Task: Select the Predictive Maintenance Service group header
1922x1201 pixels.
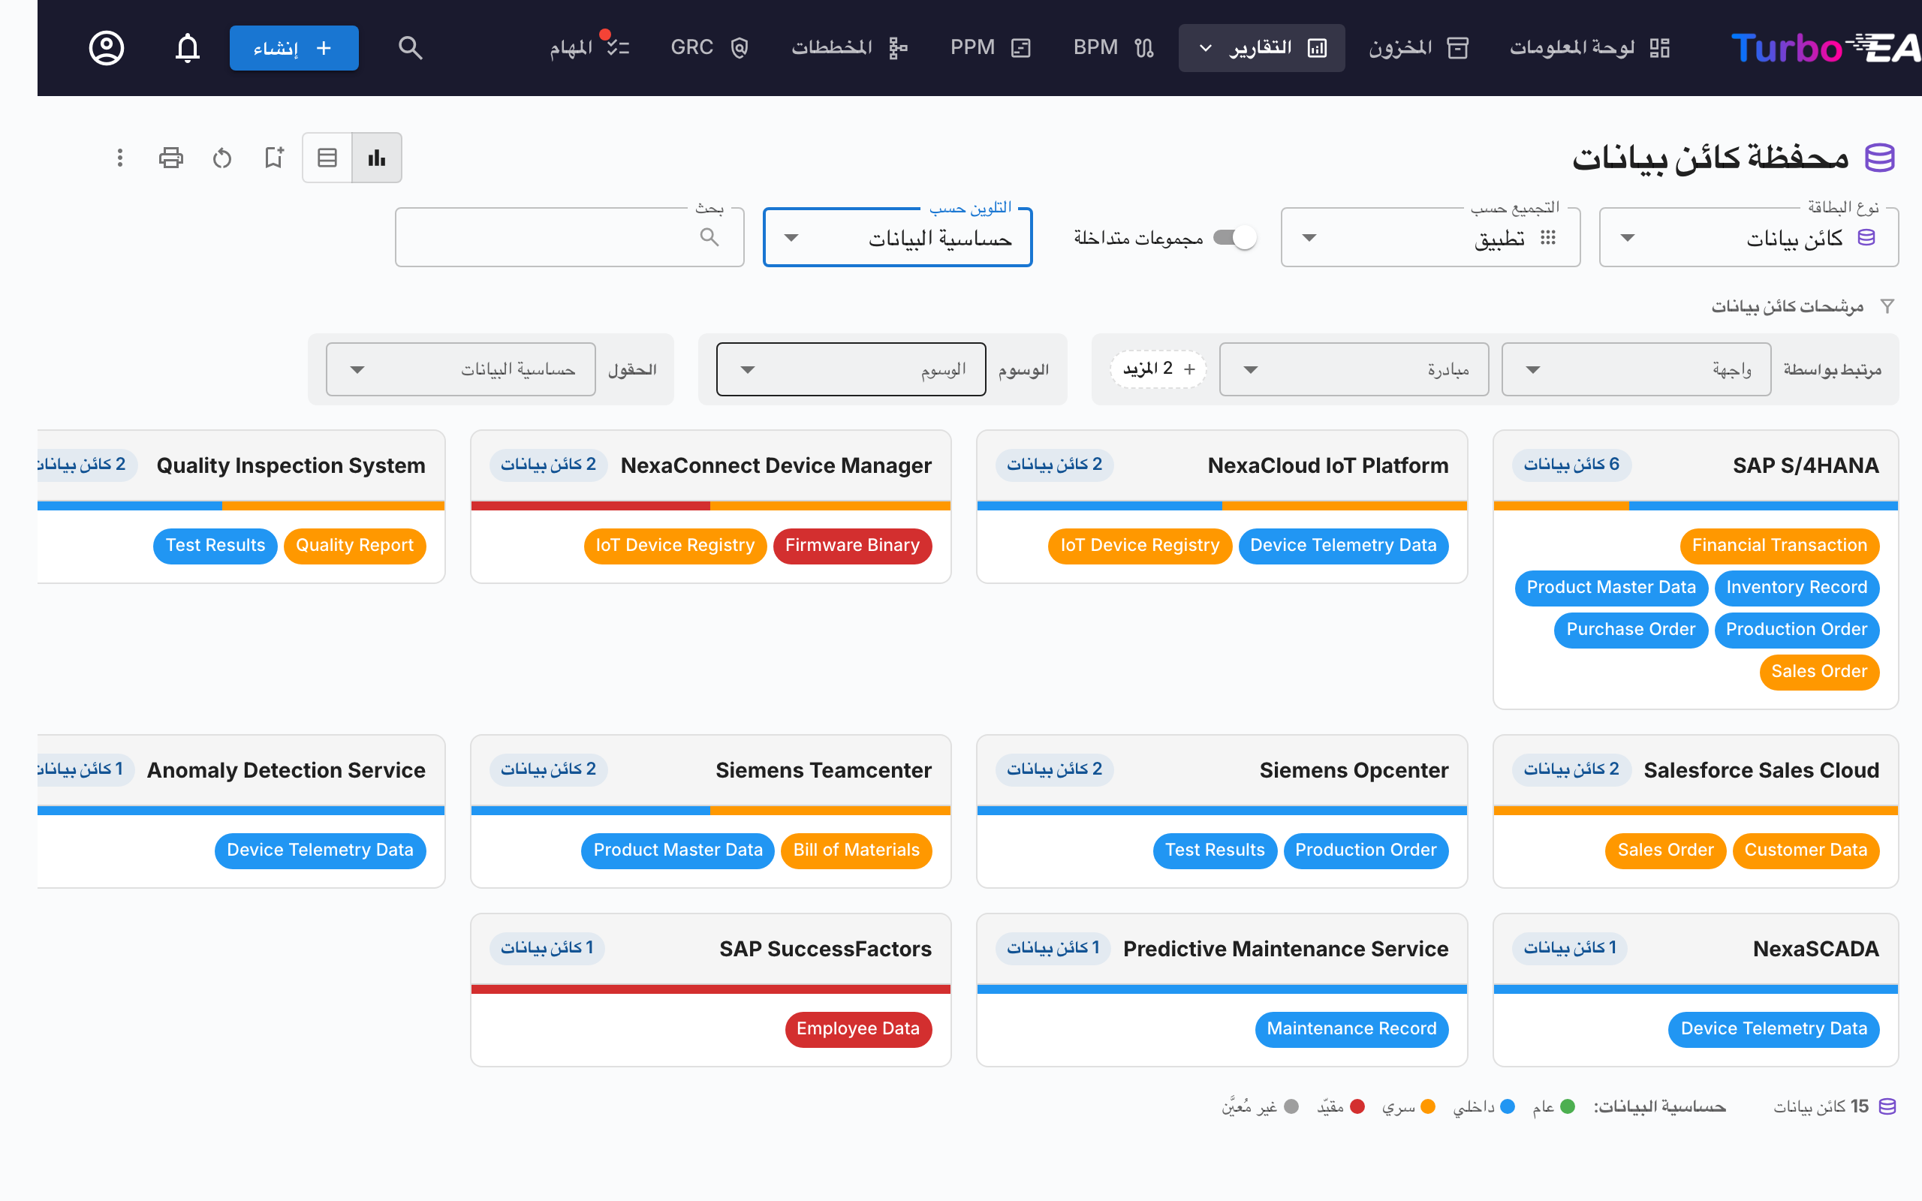Action: [1222, 950]
